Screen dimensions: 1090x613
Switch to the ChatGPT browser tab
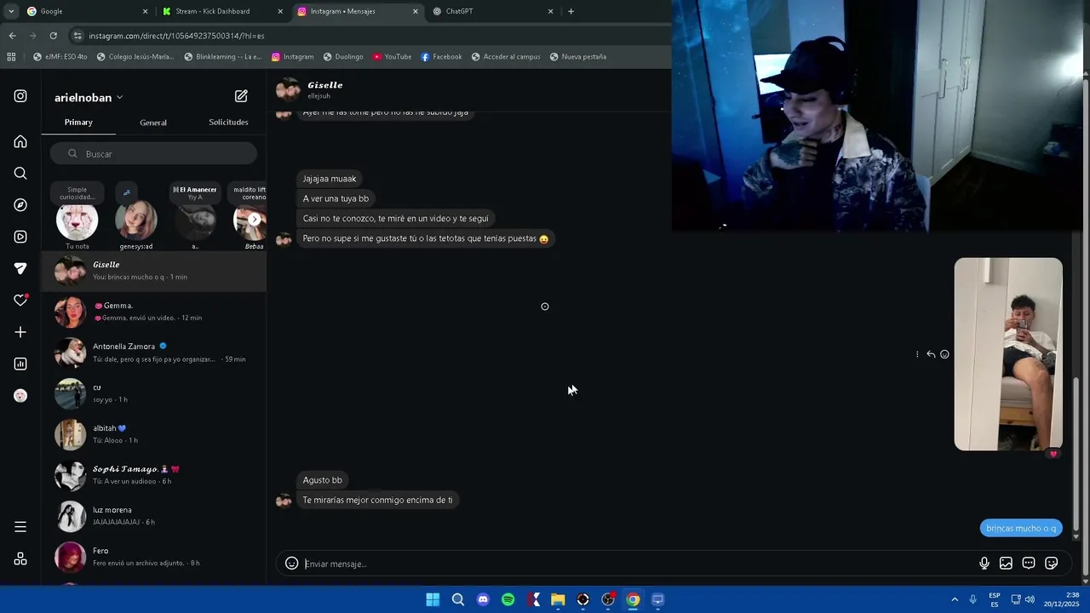click(491, 11)
